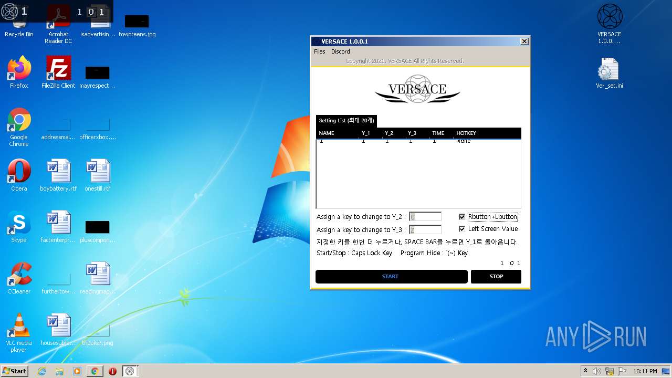Image resolution: width=672 pixels, height=378 pixels.
Task: Launch Google Chrome from desktop
Action: point(19,127)
